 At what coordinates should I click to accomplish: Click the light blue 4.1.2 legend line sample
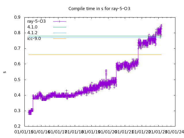click(x=59, y=33)
